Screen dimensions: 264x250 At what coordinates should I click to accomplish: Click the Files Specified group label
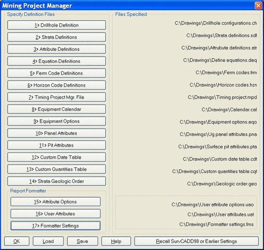tap(131, 14)
